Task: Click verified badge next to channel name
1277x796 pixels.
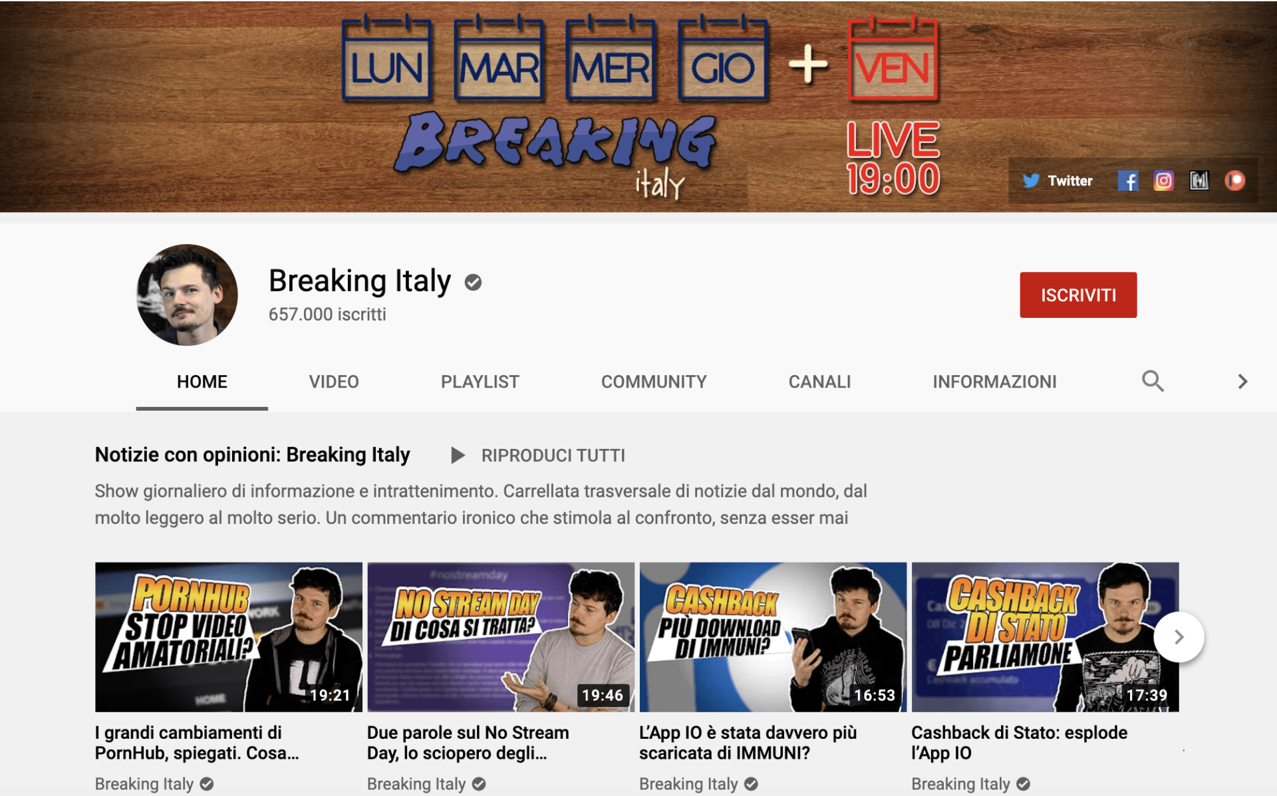Action: pos(473,283)
